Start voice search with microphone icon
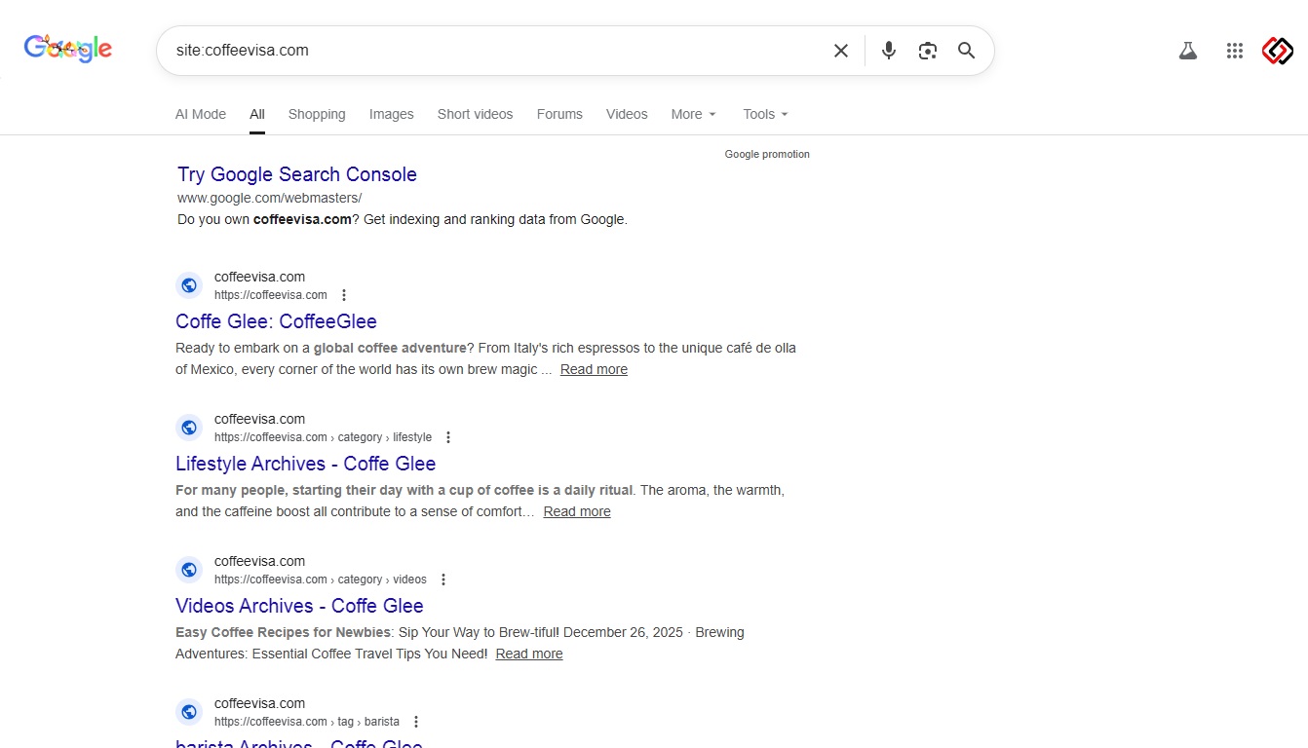This screenshot has height=748, width=1308. [x=888, y=51]
